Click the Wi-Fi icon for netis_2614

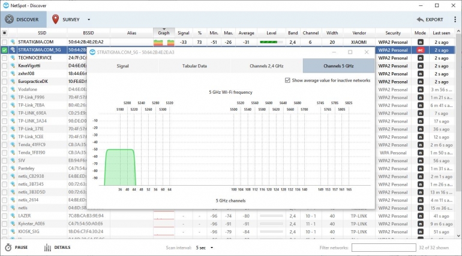pyautogui.click(x=13, y=200)
